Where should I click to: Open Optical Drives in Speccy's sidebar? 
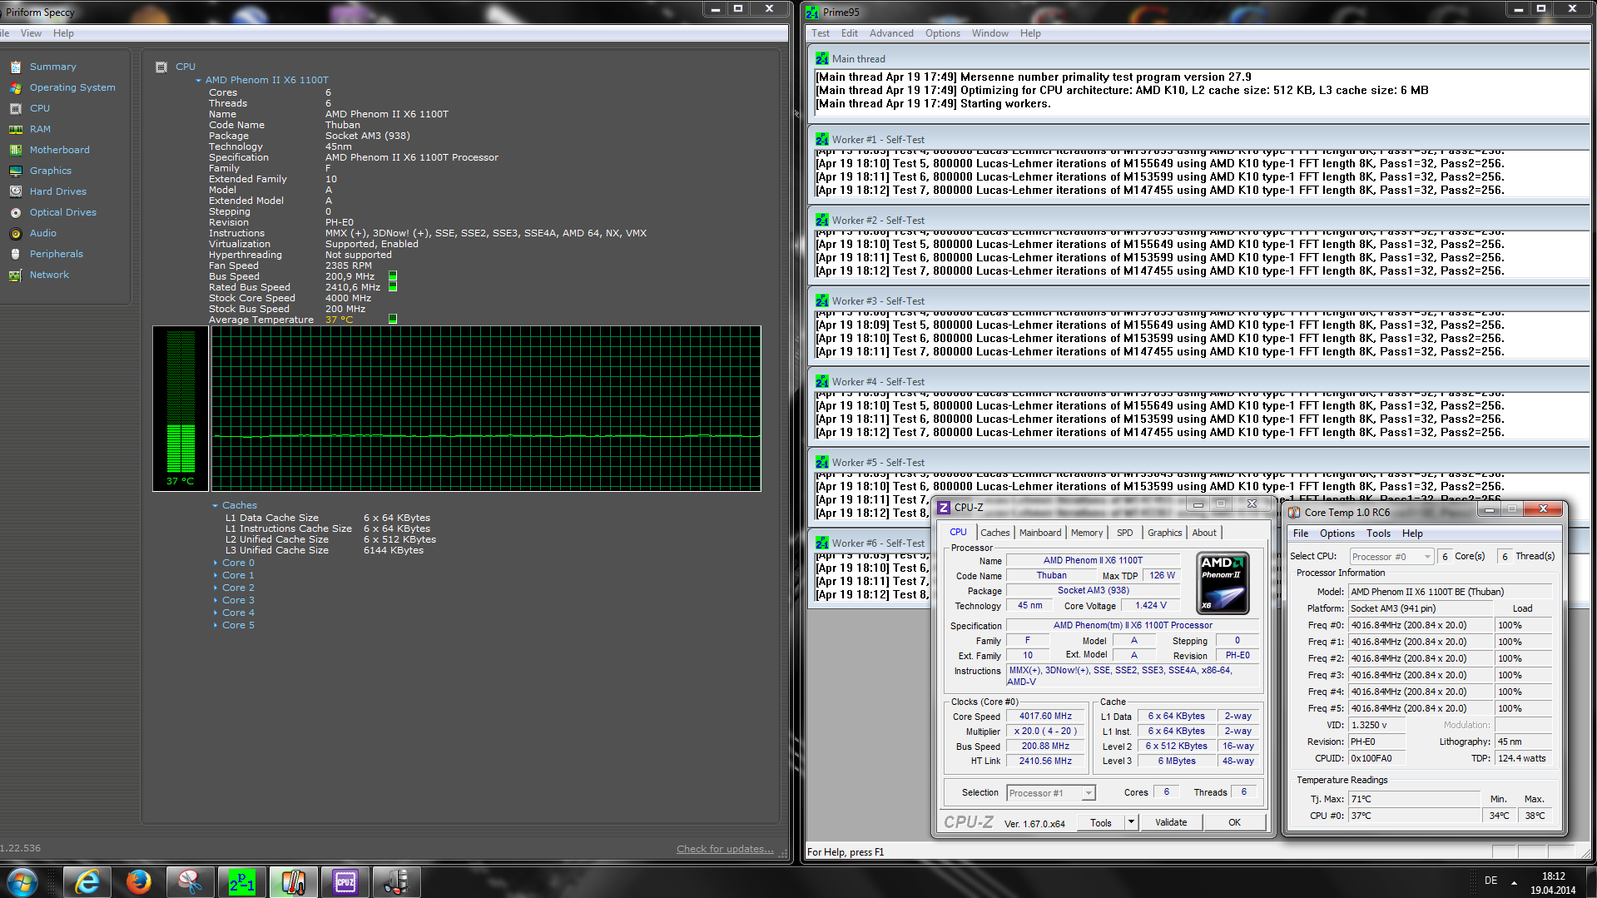[x=63, y=212]
